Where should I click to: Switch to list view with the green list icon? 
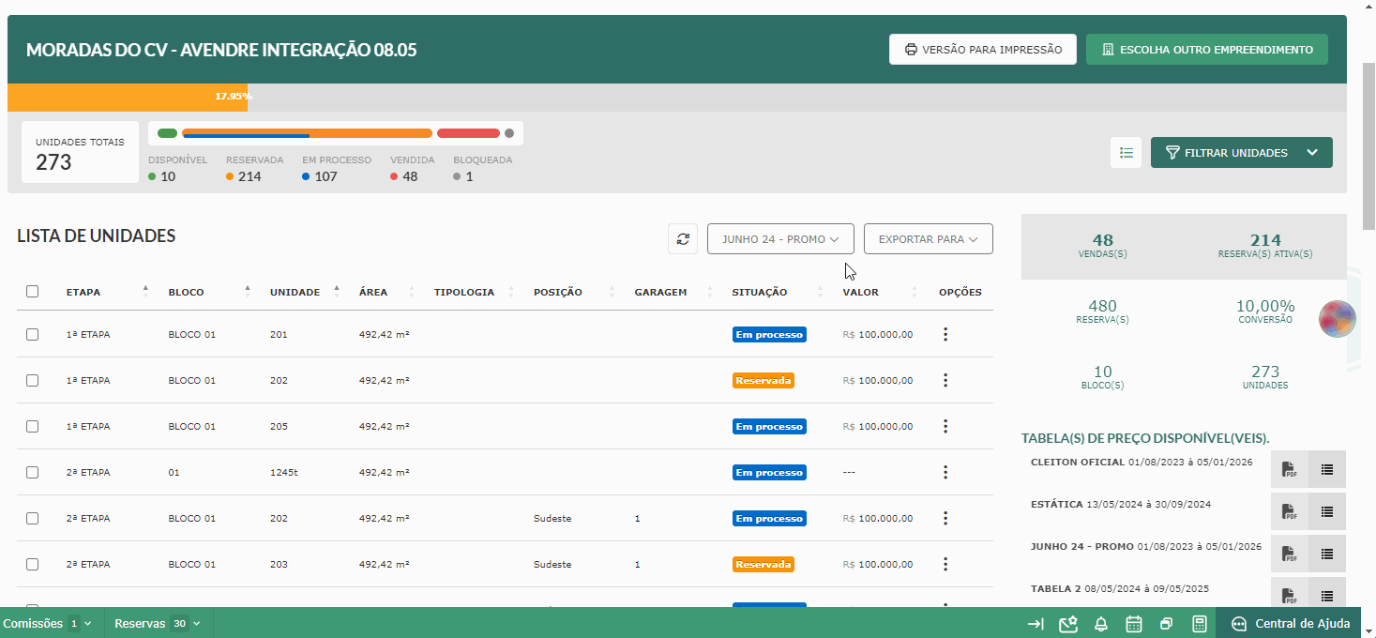click(1127, 152)
